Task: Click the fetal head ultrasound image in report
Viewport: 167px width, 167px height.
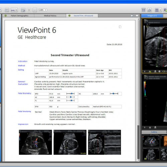Action: point(70,142)
